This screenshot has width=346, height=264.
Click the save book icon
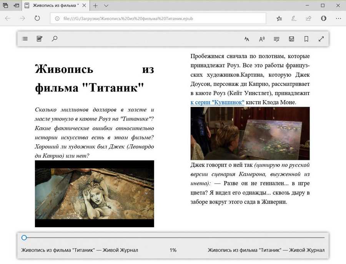click(291, 39)
